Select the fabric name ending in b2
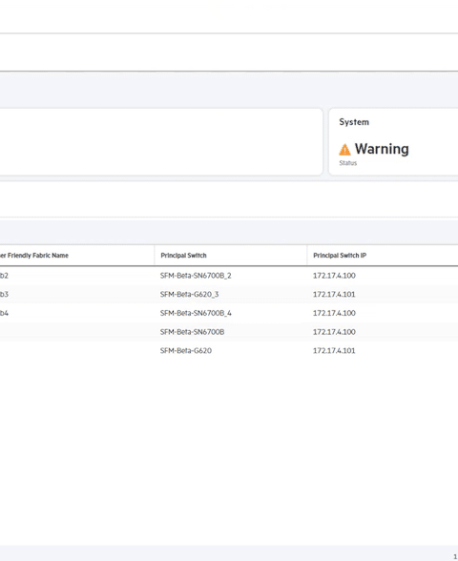458x561 pixels. 4,276
